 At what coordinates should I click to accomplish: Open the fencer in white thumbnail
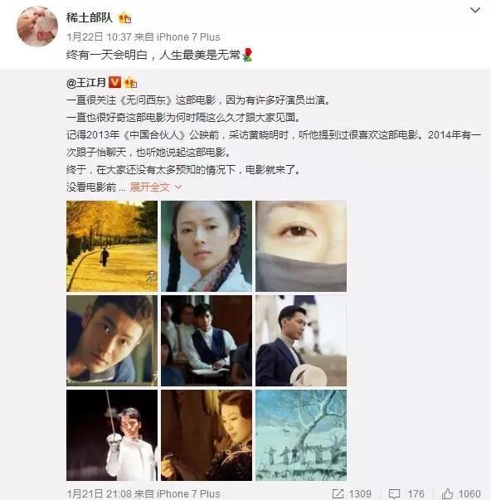click(x=112, y=435)
